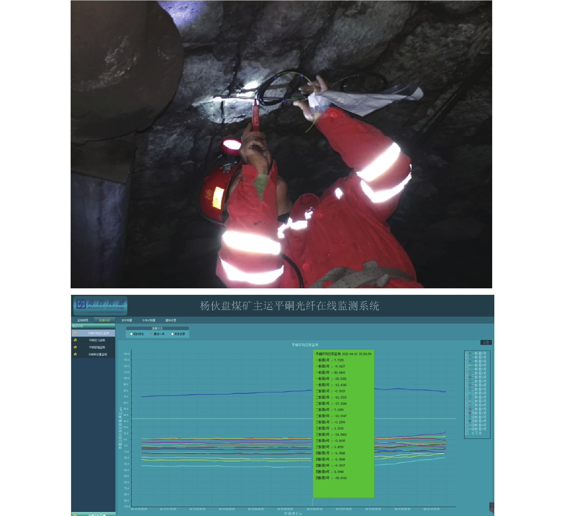The image size is (565, 516).
Task: Go to the 基础设置 tab
Action: pyautogui.click(x=171, y=320)
